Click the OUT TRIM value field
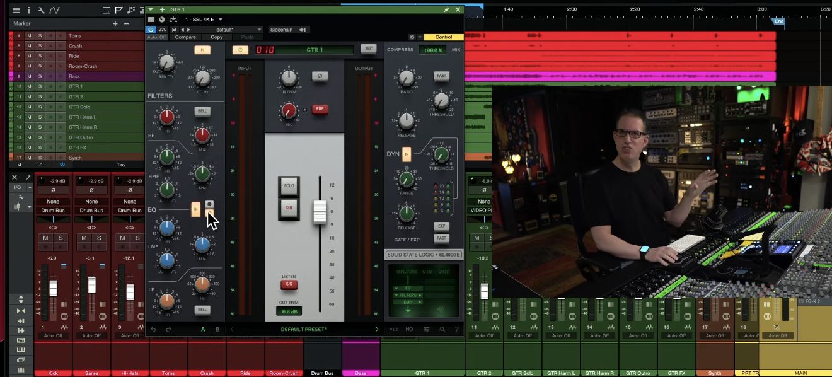The width and height of the screenshot is (832, 377). (289, 311)
